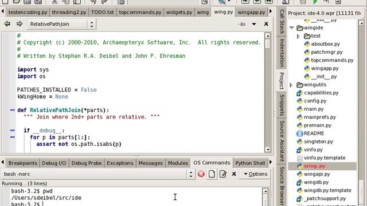Image resolution: width=367 pixels, height=206 pixels.
Task: Open the Python Shell tab
Action: tap(250, 163)
